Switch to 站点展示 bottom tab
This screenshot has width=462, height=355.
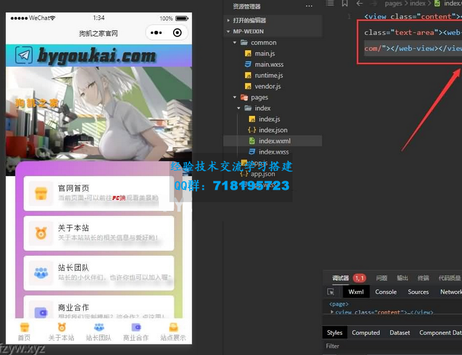pyautogui.click(x=173, y=332)
